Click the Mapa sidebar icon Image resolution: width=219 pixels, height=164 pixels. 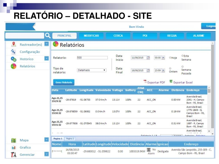coord(13,140)
